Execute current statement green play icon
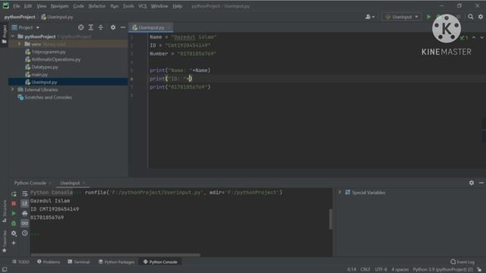The image size is (486, 273). coord(14,213)
